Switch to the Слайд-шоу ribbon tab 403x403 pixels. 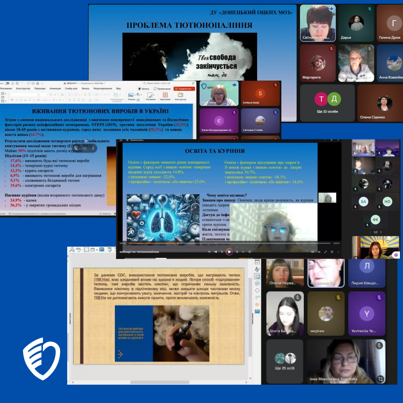tap(71, 88)
